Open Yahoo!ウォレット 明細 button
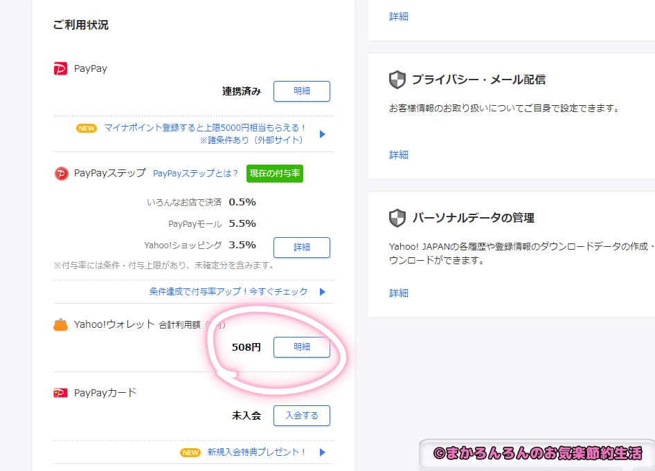This screenshot has height=471, width=655. click(302, 347)
